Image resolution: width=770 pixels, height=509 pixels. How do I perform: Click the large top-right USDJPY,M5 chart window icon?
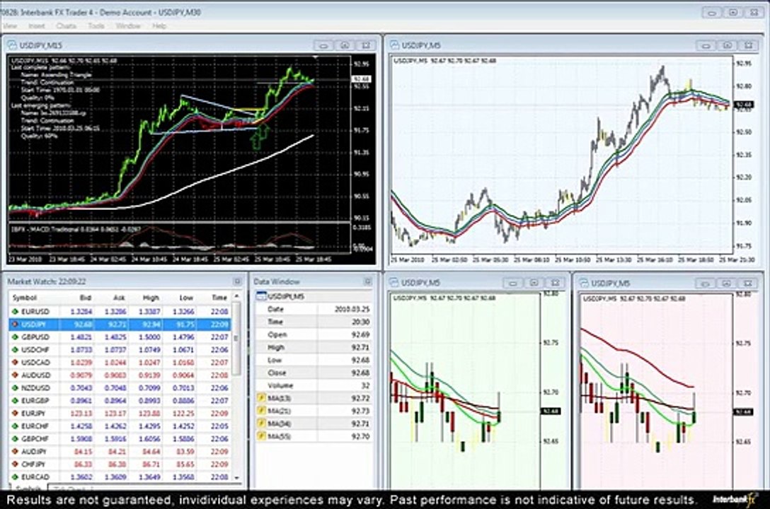[x=394, y=45]
